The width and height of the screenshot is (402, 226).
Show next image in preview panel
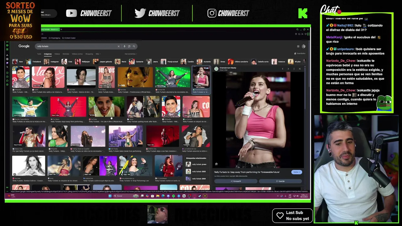[288, 69]
